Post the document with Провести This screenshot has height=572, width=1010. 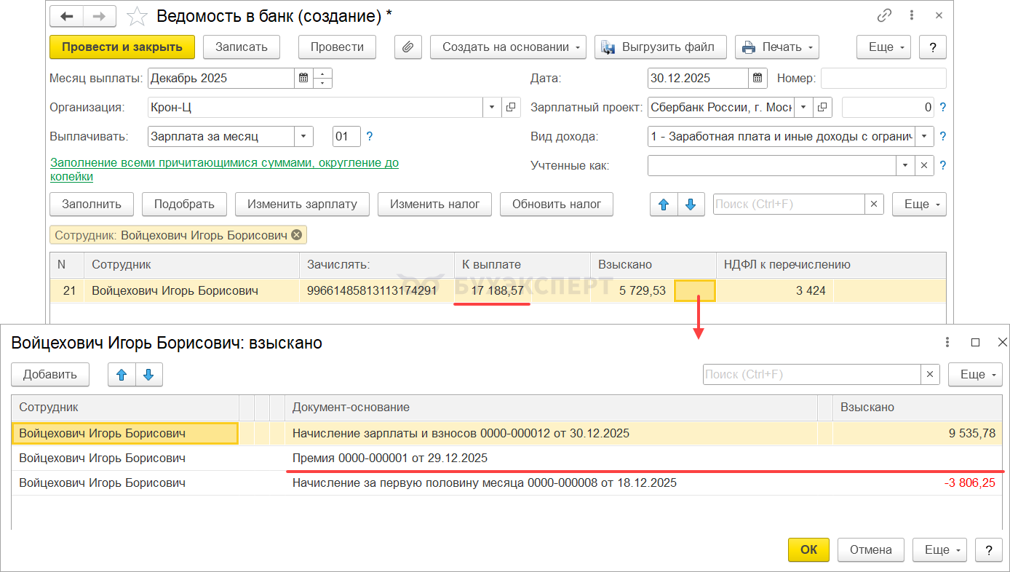(x=337, y=47)
